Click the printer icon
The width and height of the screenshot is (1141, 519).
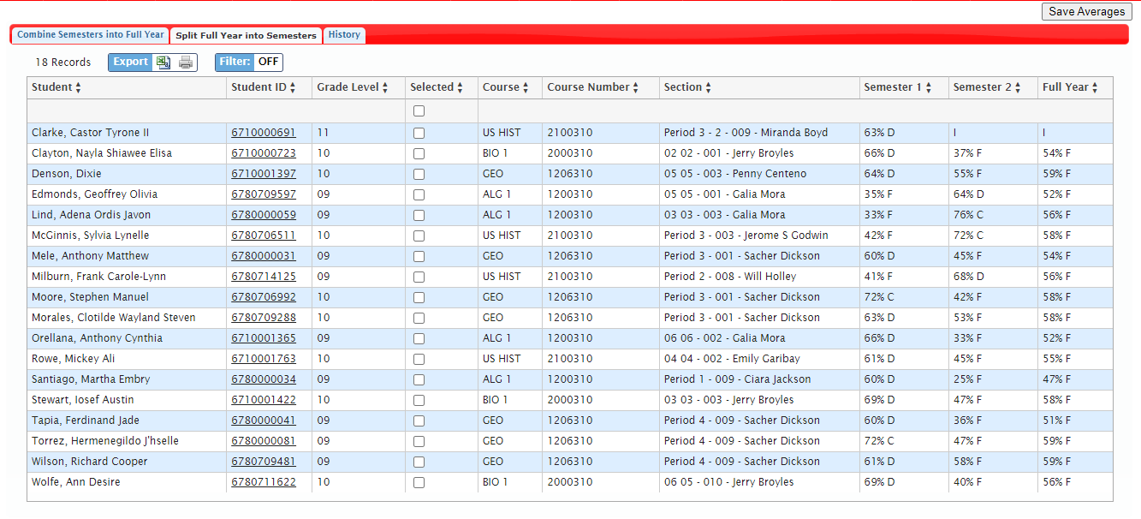(186, 63)
